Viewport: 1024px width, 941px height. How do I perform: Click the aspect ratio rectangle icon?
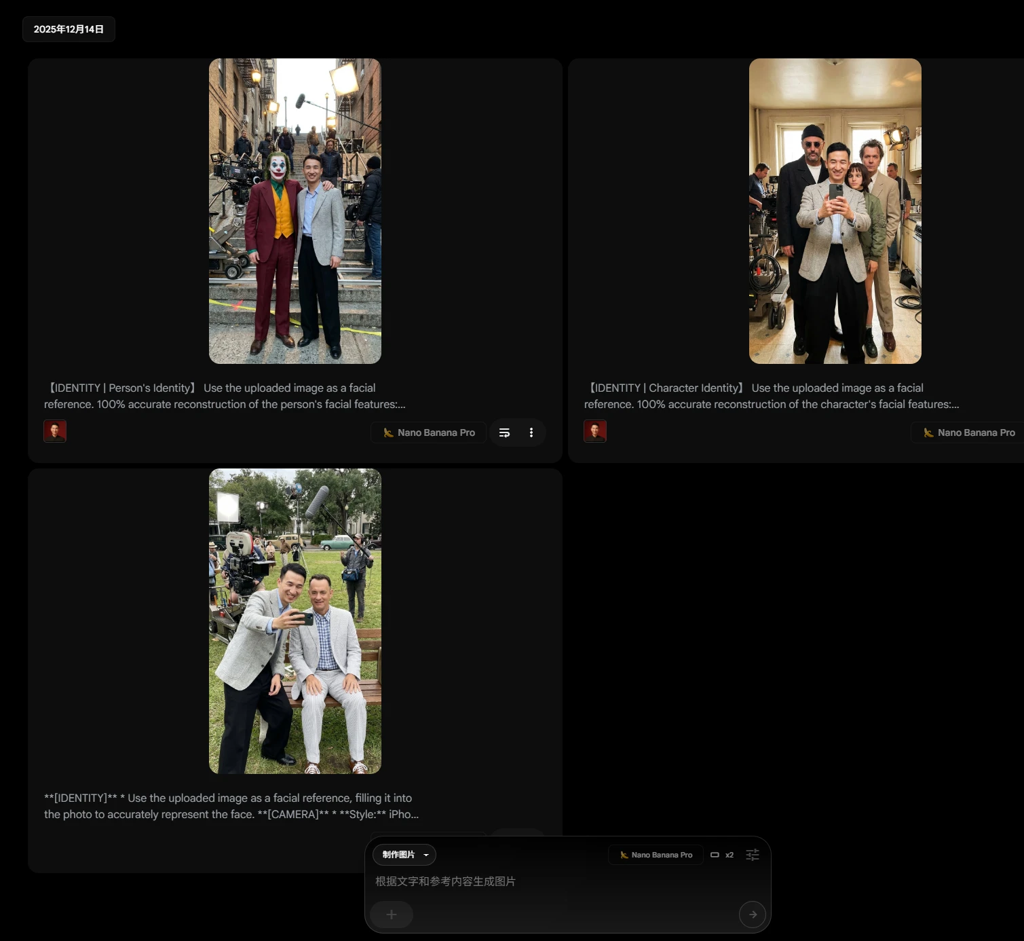[x=715, y=855]
